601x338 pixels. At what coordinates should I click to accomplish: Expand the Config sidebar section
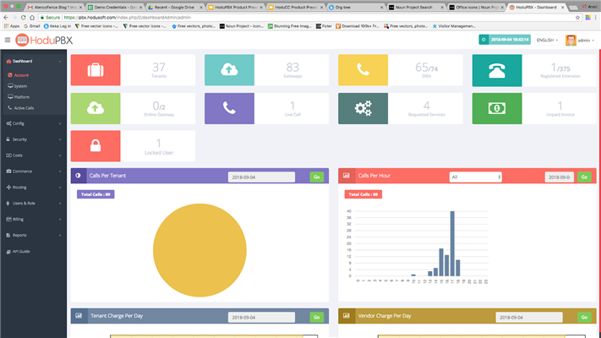(33, 123)
